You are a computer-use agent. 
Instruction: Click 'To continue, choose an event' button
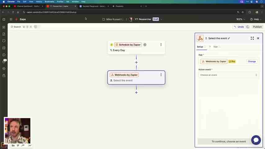(228, 141)
